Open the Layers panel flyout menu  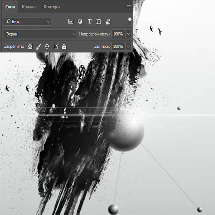tap(129, 6)
